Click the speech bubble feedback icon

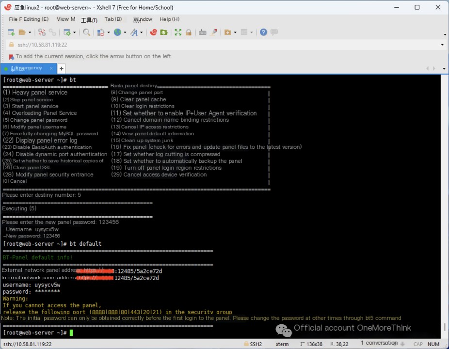click(274, 32)
